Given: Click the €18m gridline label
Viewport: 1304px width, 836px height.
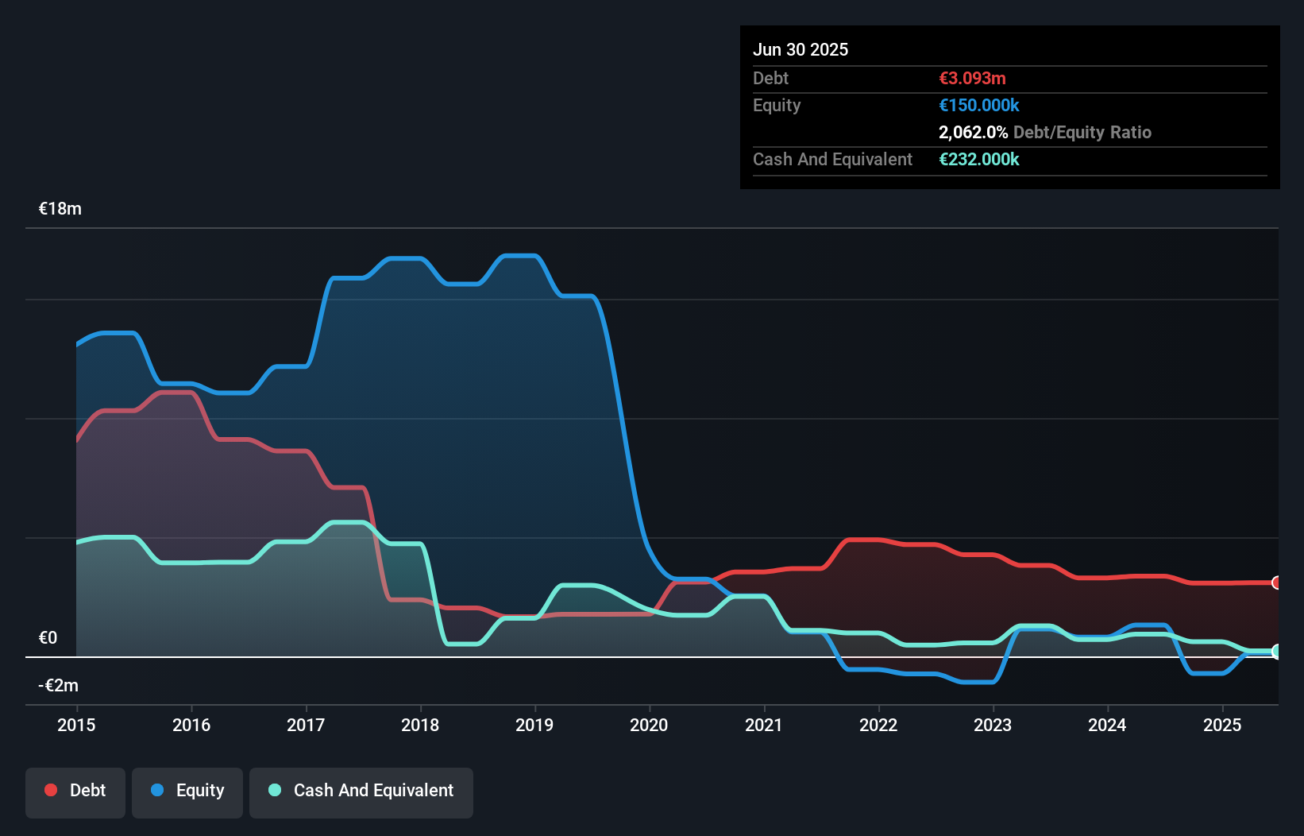Looking at the screenshot, I should tap(59, 208).
